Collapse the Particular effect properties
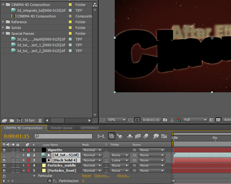This screenshot has height=184, width=231. coord(34,176)
